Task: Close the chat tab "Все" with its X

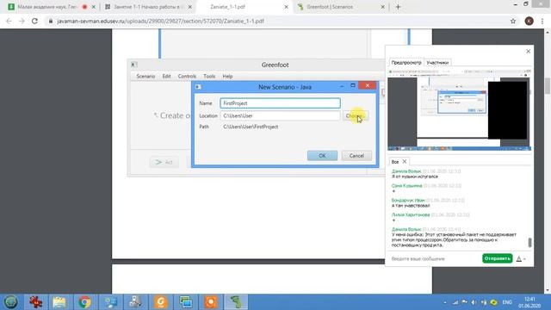Action: [x=405, y=161]
